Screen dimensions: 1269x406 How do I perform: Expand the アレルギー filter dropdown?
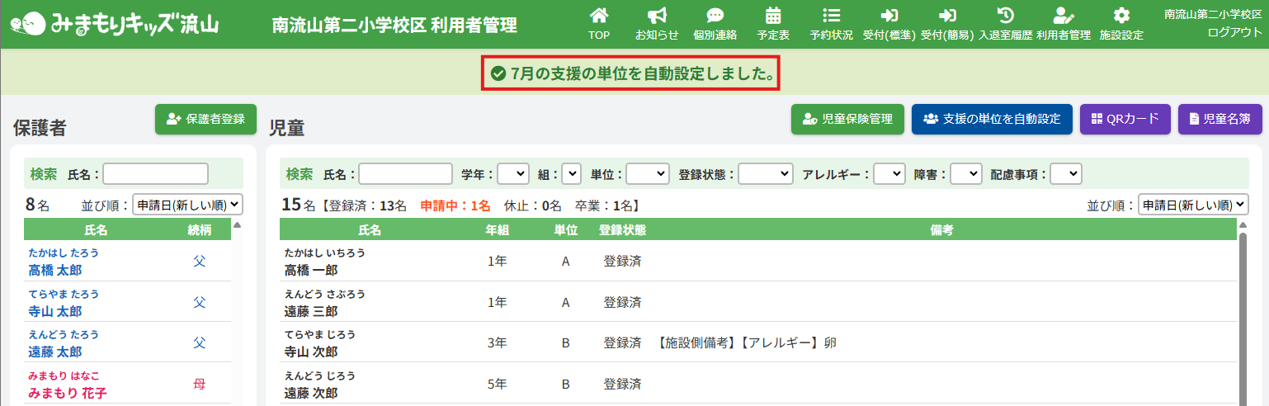(889, 174)
